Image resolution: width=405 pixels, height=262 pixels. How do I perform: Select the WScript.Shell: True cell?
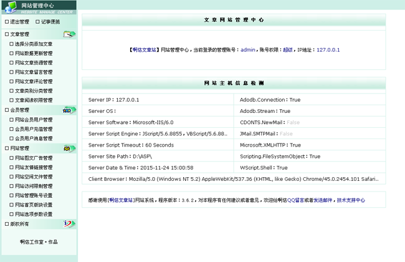[310, 168]
